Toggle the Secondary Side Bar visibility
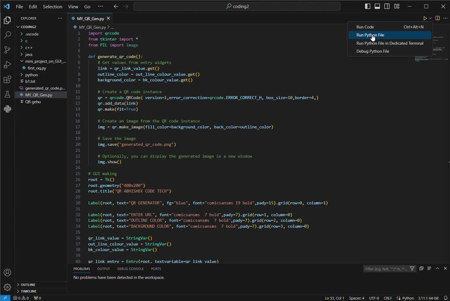Viewport: 450px width, 301px height. pyautogui.click(x=387, y=6)
